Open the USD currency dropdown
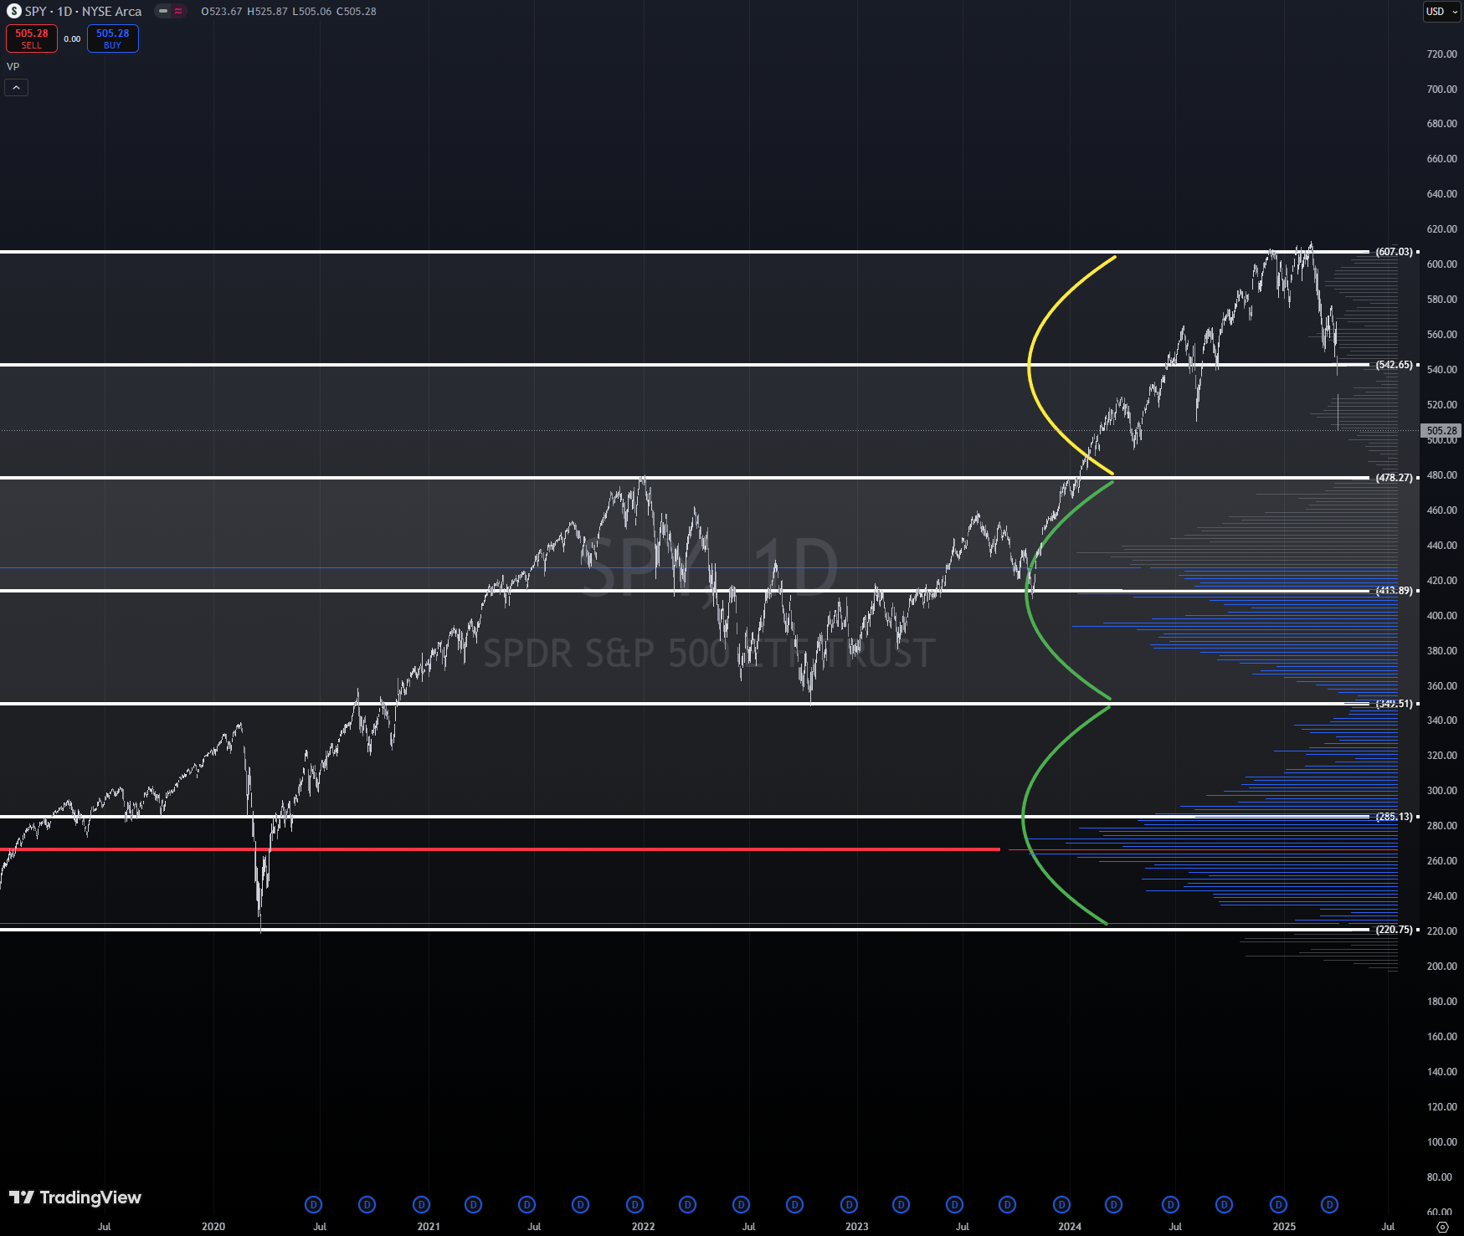 pyautogui.click(x=1442, y=12)
